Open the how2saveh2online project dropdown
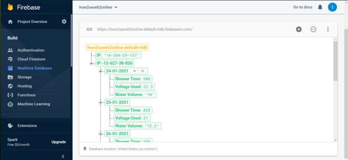This screenshot has height=160, width=348. (x=98, y=7)
